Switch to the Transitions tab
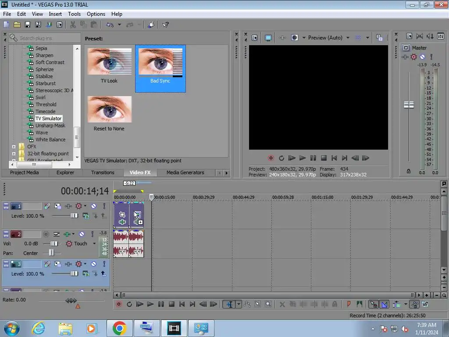Screen dimensions: 449x337 click(103, 172)
